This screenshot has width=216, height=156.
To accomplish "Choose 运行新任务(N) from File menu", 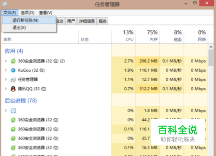I will pos(29,20).
